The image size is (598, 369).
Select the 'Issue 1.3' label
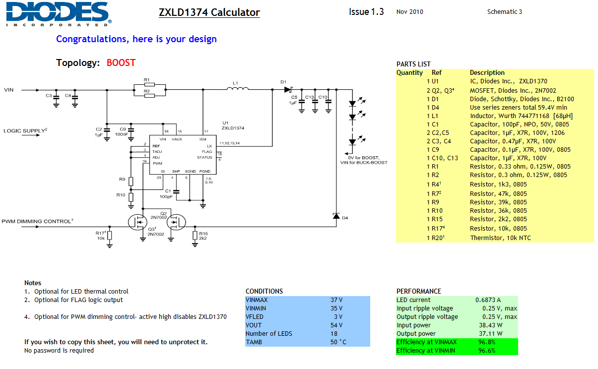(x=366, y=12)
